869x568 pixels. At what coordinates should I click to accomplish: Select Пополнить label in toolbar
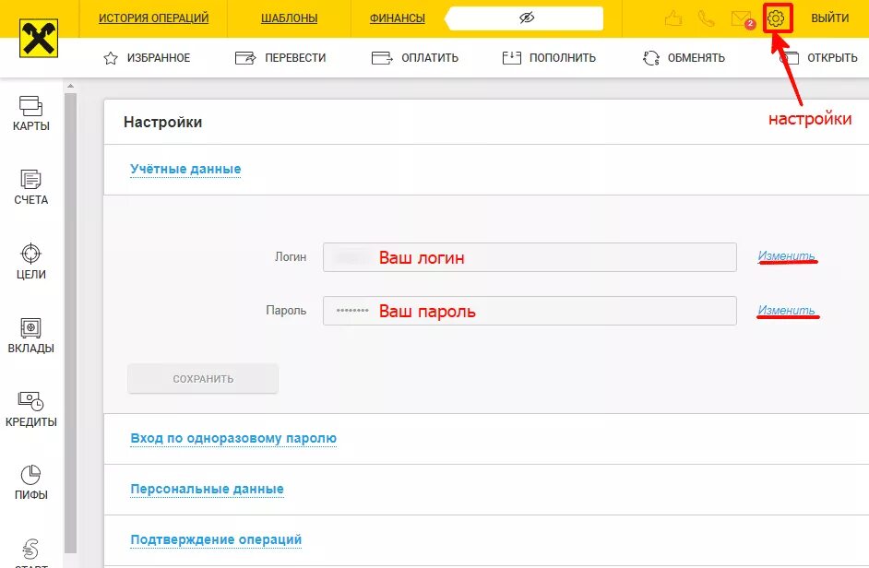coord(563,58)
